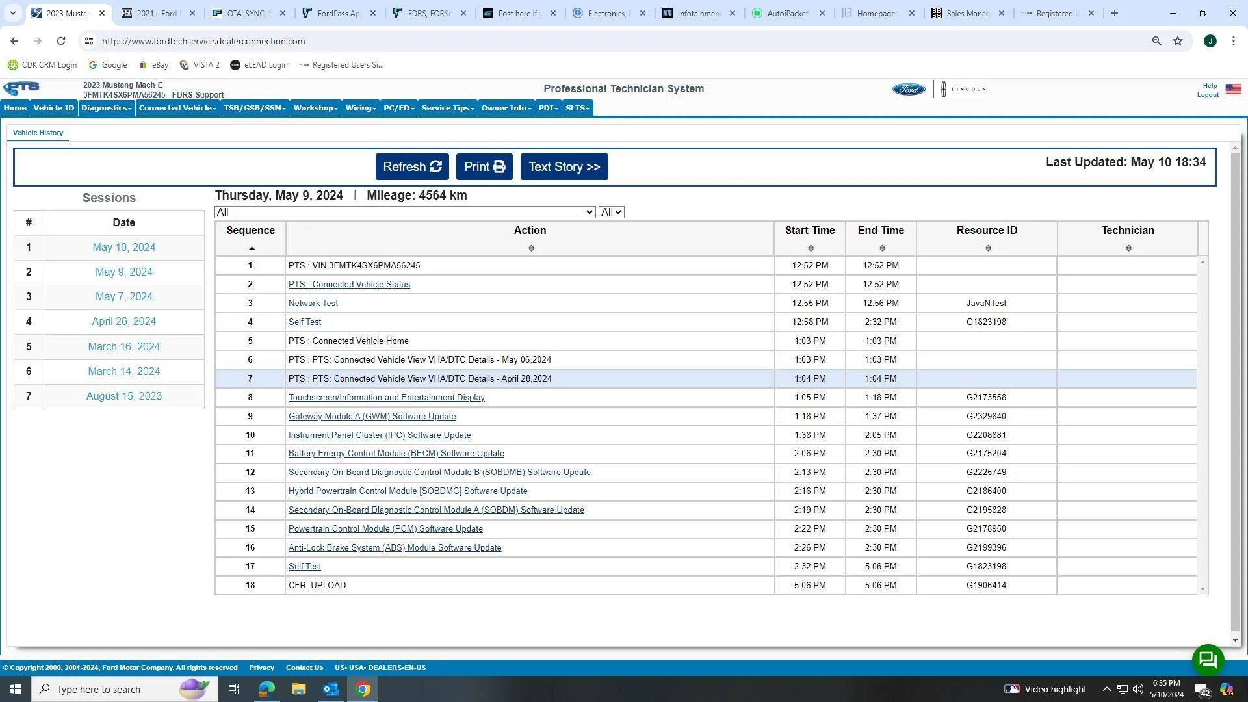Open the tab search chevron
Image resolution: width=1248 pixels, height=702 pixels.
click(x=12, y=13)
